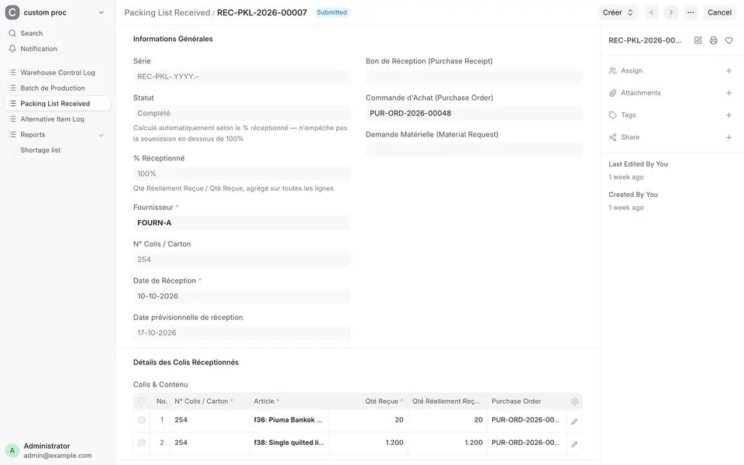Add an assignee with the Assign plus
744x465 pixels.
click(728, 71)
